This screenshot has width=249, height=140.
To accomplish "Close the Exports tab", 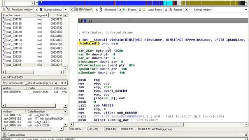I will pos(166,10).
